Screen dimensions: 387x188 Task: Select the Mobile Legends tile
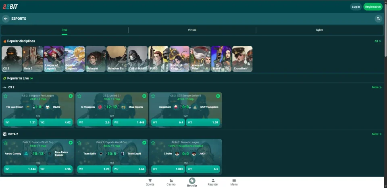(75, 59)
